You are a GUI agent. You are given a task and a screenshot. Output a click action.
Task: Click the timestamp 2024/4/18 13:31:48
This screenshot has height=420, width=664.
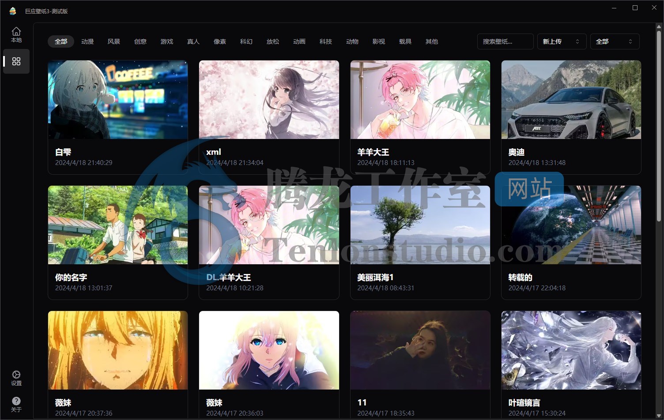[x=537, y=163]
